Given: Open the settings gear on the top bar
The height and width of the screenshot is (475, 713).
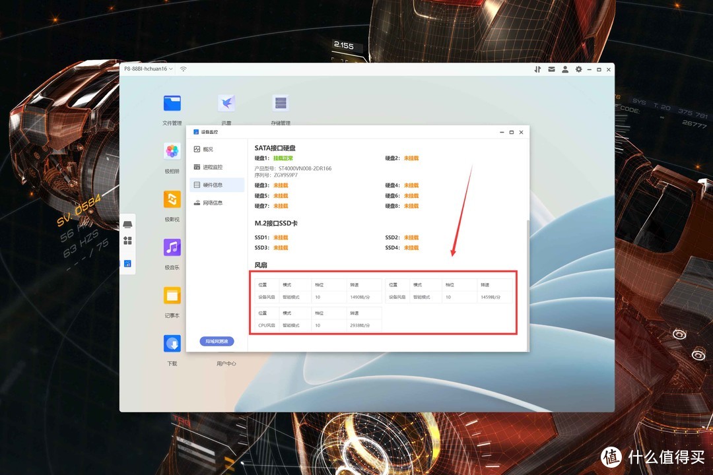Looking at the screenshot, I should coord(578,69).
